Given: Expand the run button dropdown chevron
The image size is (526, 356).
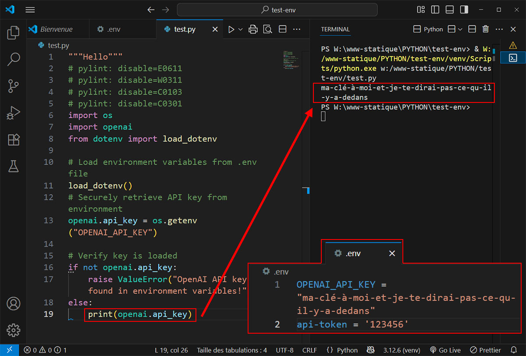Looking at the screenshot, I should pyautogui.click(x=241, y=29).
